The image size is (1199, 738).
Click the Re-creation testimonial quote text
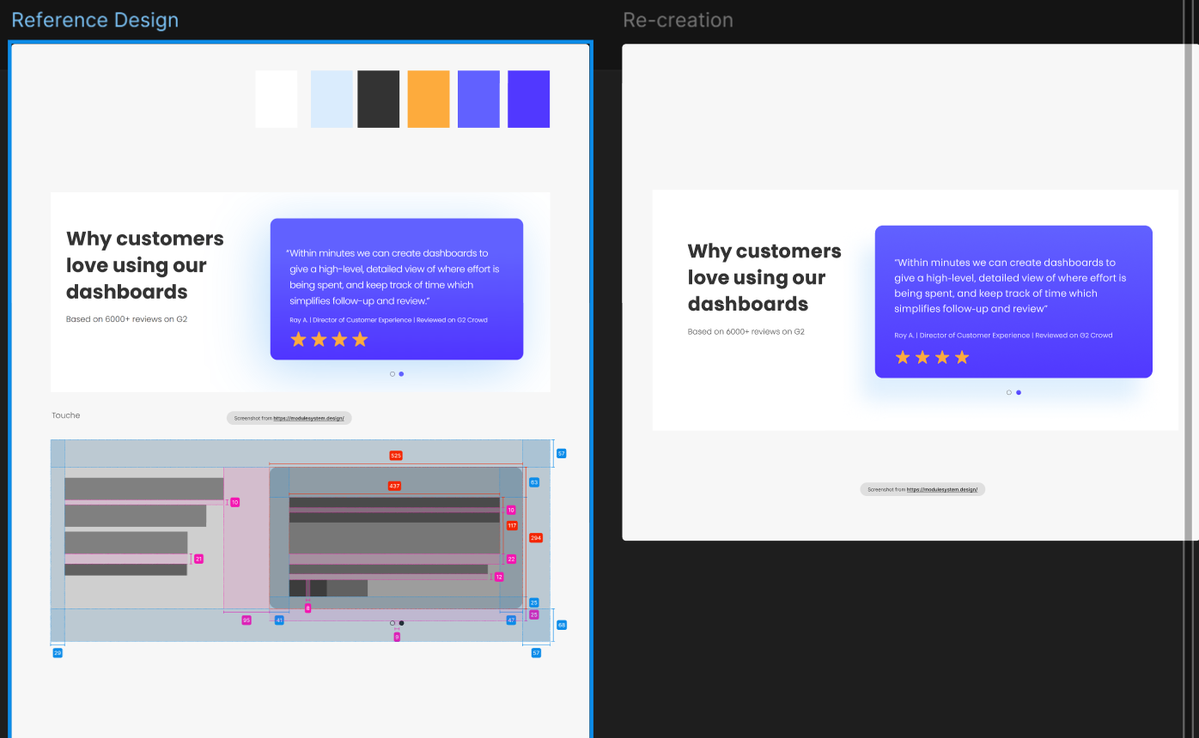[1010, 286]
